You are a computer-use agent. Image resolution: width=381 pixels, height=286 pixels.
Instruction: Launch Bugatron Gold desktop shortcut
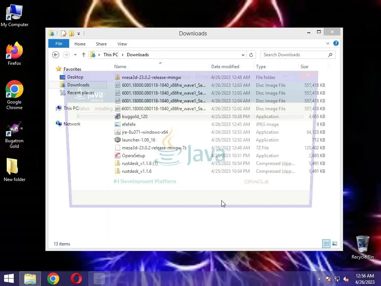point(15,134)
